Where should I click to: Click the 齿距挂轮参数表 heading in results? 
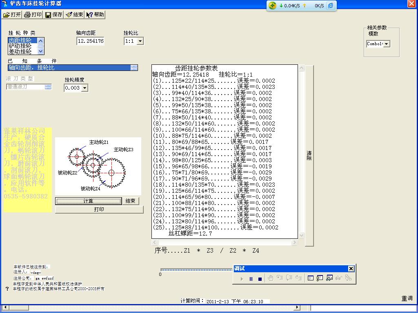tap(196, 68)
